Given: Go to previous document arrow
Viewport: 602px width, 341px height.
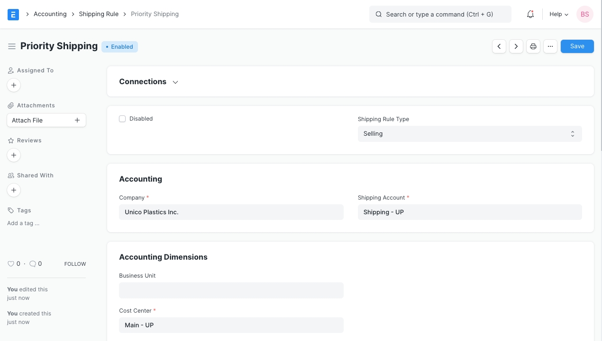Looking at the screenshot, I should coord(499,46).
